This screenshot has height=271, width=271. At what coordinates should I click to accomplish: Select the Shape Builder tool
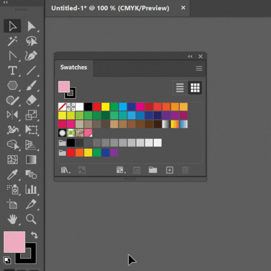pyautogui.click(x=13, y=145)
